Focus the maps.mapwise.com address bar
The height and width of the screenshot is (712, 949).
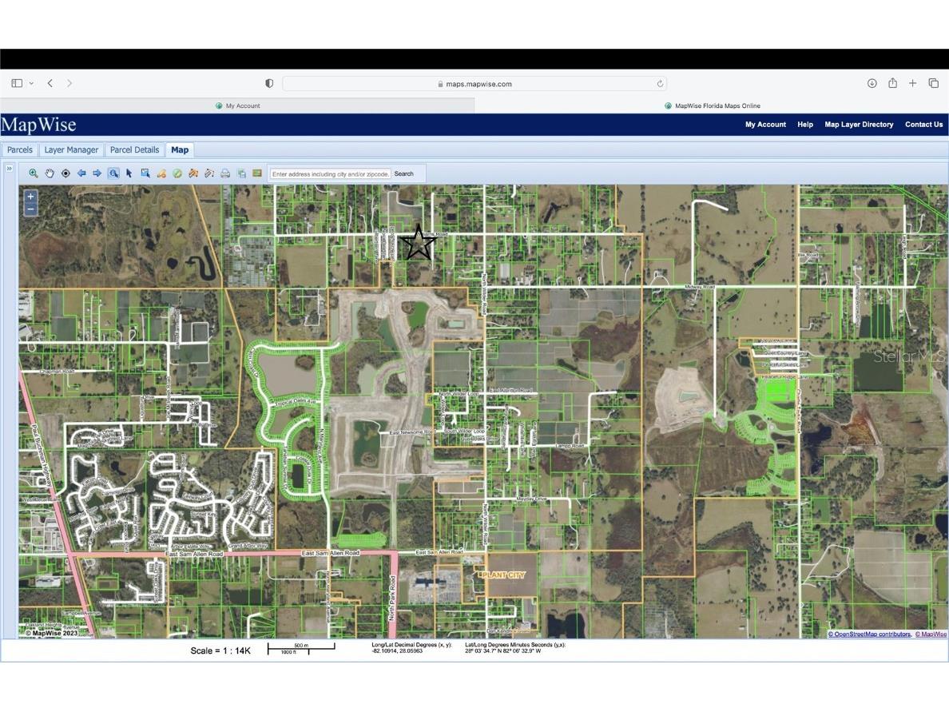(x=475, y=84)
